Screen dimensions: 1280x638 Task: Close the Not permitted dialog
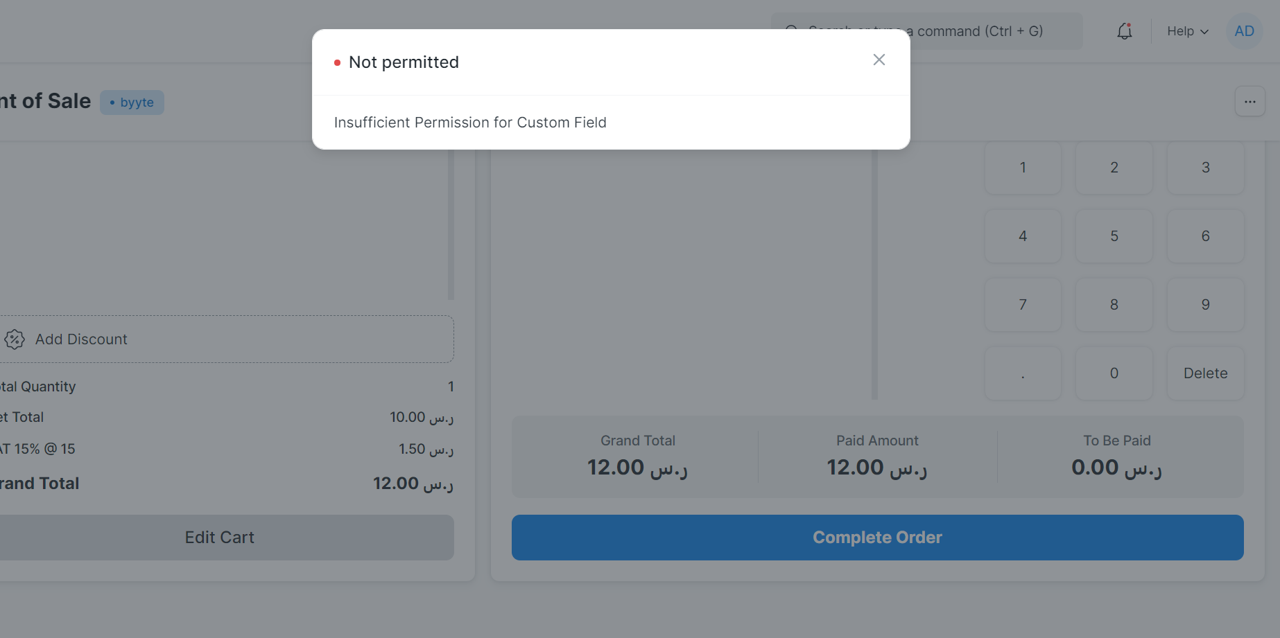879,60
